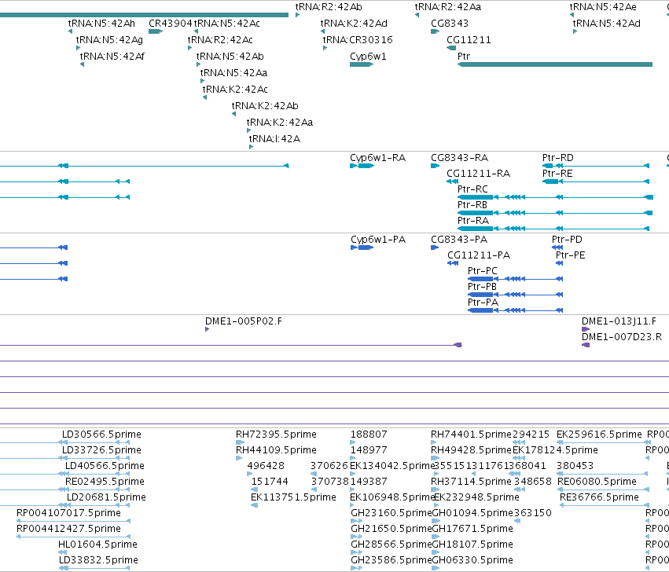The width and height of the screenshot is (669, 572).
Task: Select the tRNA:N5:42Ae label
Action: coord(603,7)
